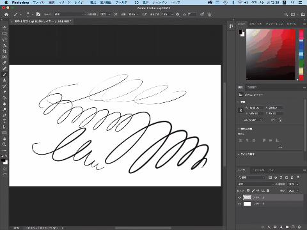Screen dimensions: 307x230
Task: Select the History Brush tool
Action: [4, 86]
